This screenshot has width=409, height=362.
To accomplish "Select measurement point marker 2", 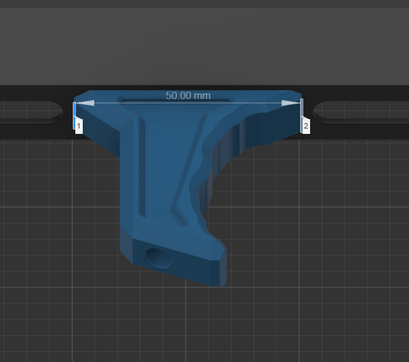I will [x=306, y=126].
